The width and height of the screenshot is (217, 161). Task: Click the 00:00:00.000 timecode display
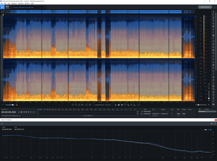tap(8, 112)
